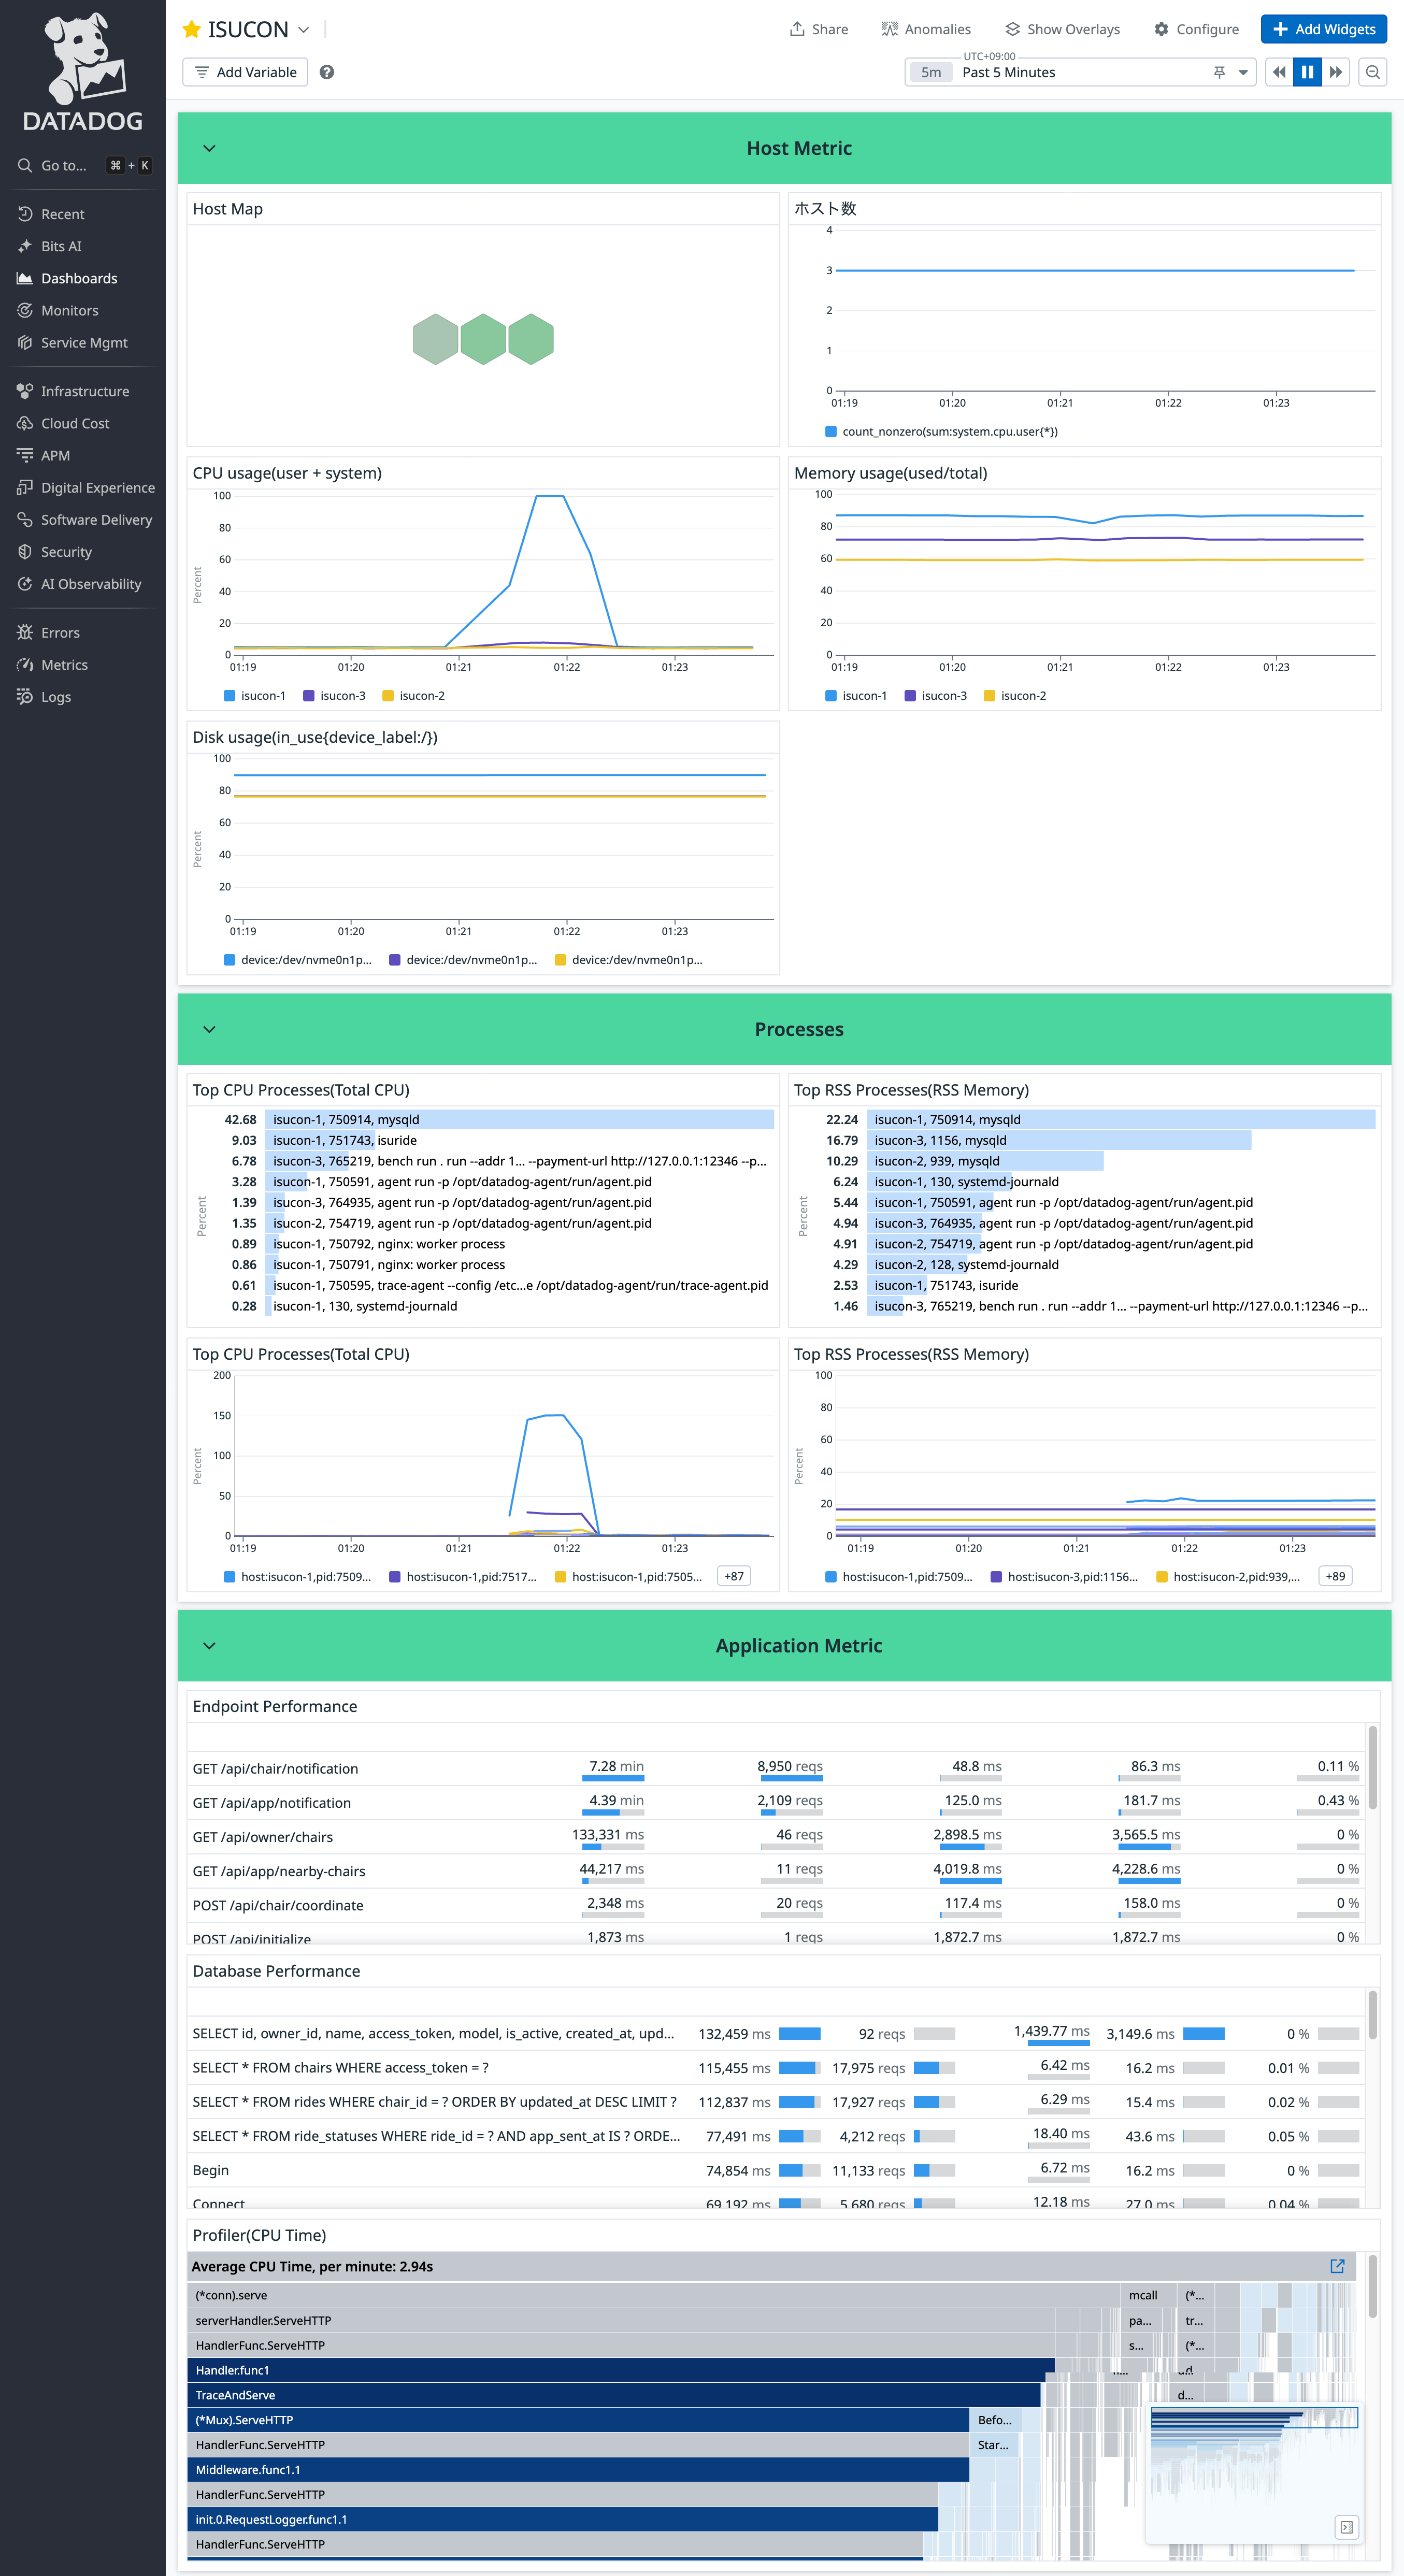Click the zoom out magnifier icon

coord(1373,72)
